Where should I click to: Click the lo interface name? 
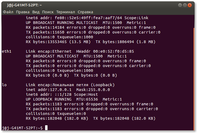tap(4, 85)
